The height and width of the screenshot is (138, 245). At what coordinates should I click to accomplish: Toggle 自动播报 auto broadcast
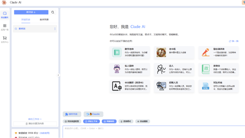click(143, 121)
